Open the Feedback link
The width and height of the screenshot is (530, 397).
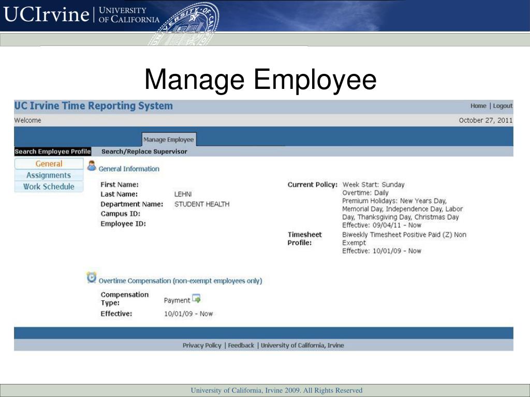241,345
